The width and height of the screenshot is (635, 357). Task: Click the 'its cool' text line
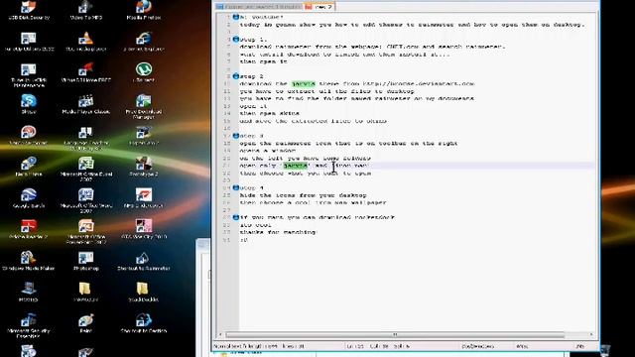(256, 225)
